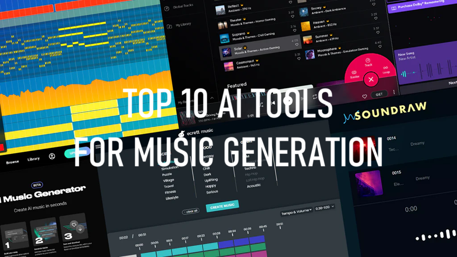
Task: Choose Loop in the pink radial menu
Action: pyautogui.click(x=386, y=70)
